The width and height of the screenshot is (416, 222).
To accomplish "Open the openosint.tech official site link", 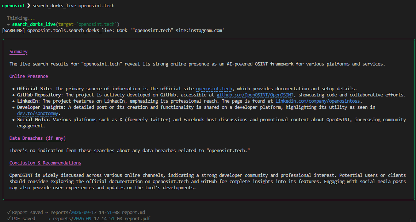I will coord(214,89).
